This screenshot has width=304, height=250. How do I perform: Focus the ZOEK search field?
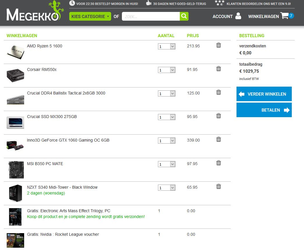click(151, 16)
